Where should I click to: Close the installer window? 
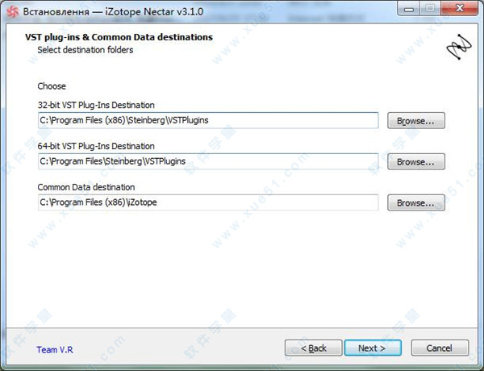tap(460, 8)
